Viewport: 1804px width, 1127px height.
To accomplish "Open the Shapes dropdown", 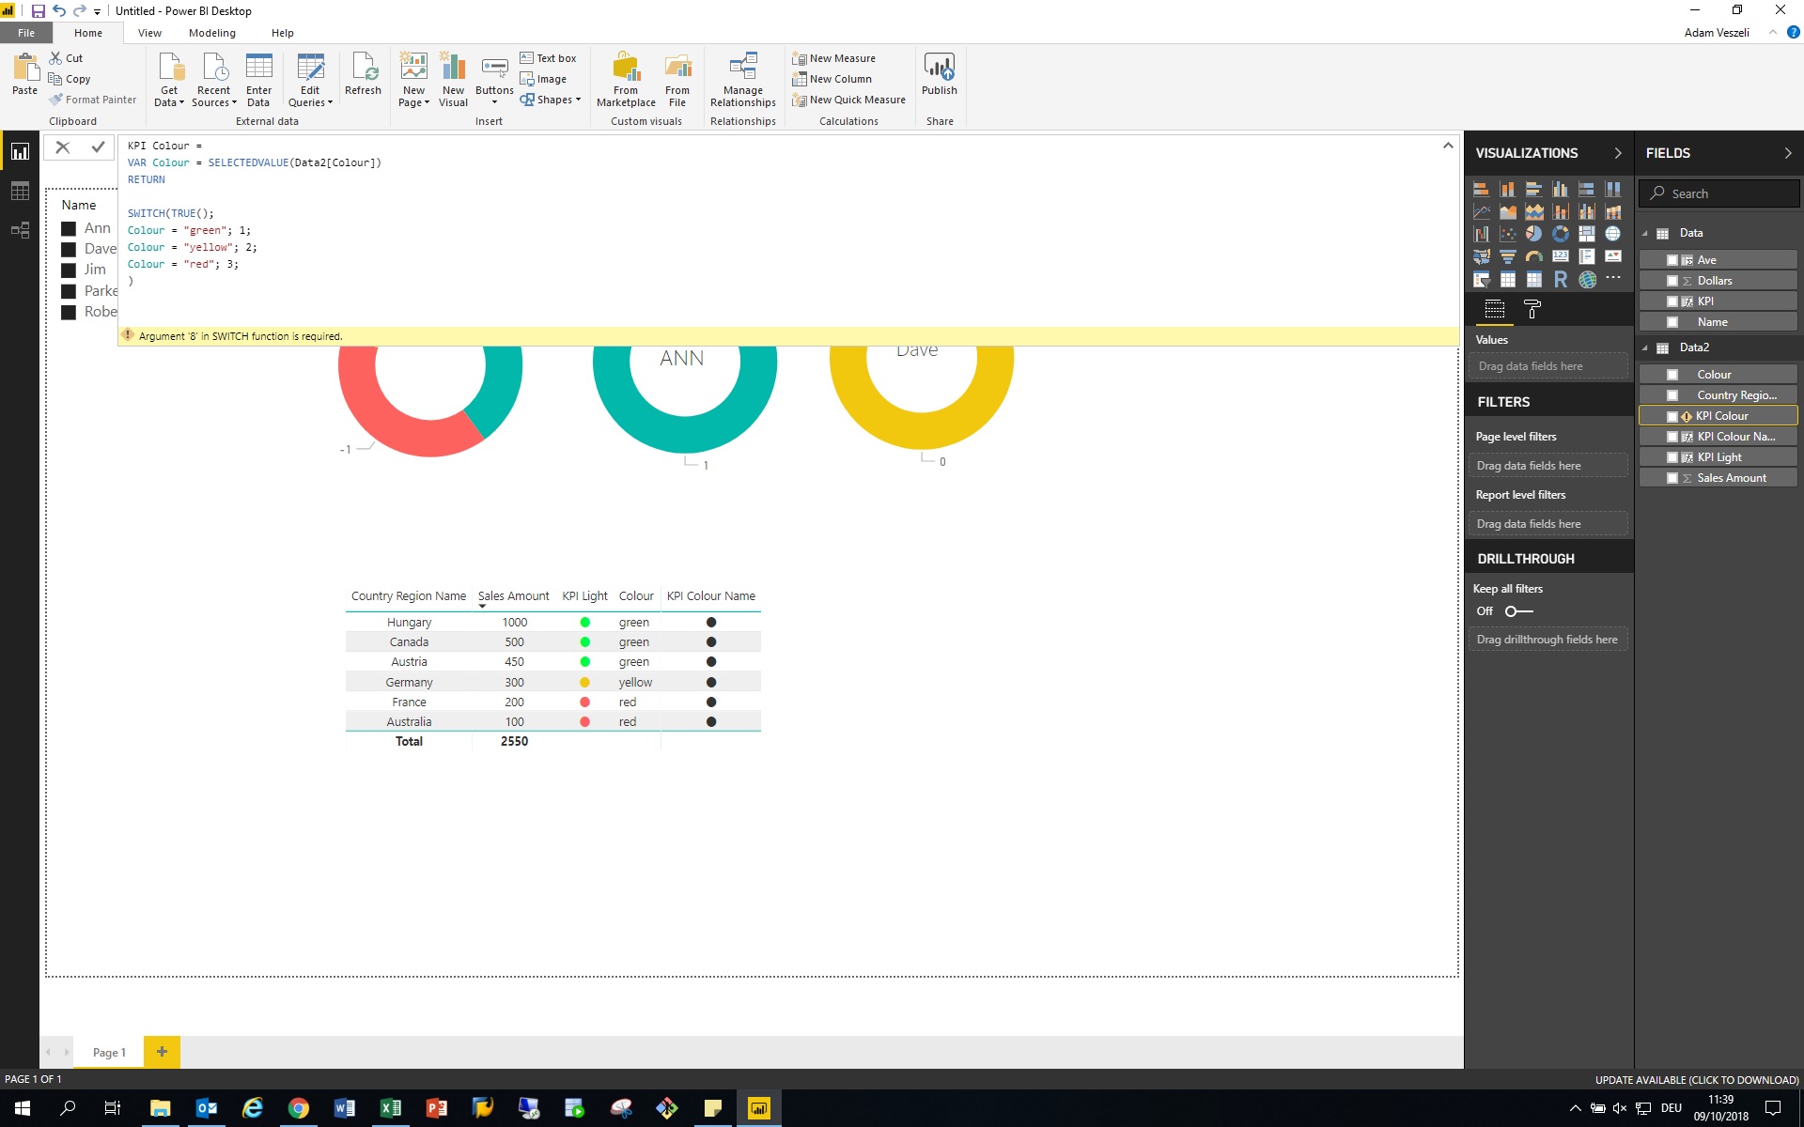I will click(x=552, y=100).
